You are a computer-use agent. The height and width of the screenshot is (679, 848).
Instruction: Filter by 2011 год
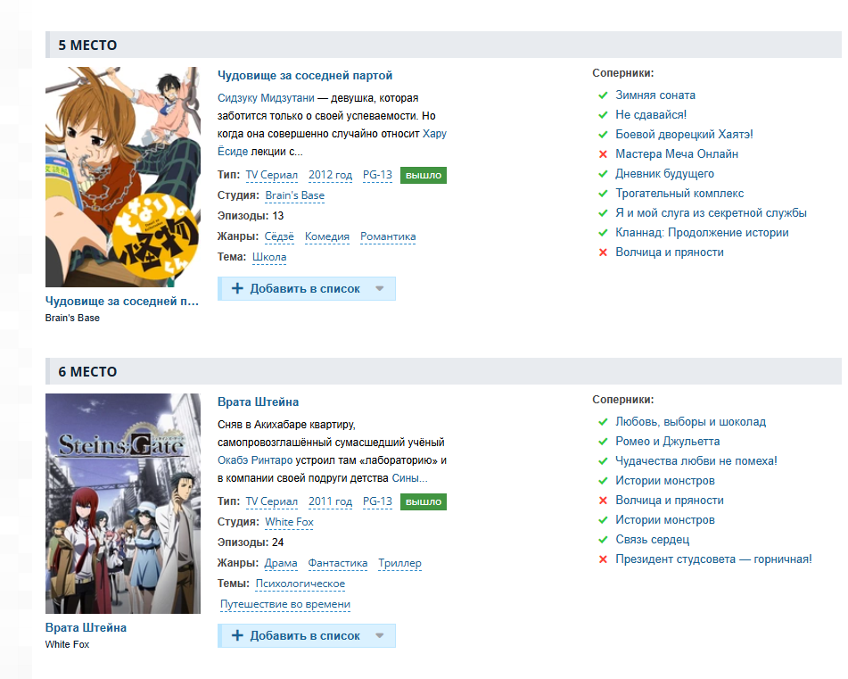(331, 501)
